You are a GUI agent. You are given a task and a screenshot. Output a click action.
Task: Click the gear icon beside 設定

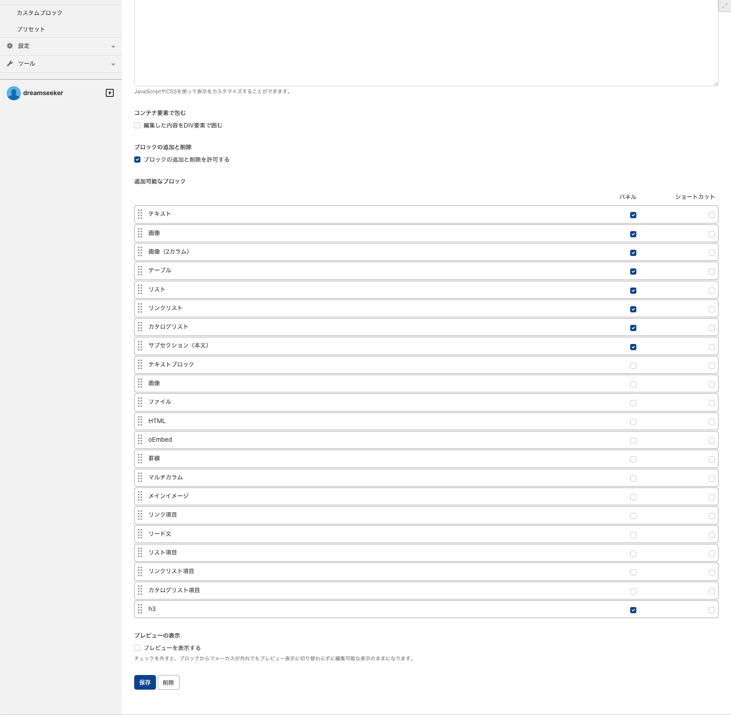[x=10, y=46]
